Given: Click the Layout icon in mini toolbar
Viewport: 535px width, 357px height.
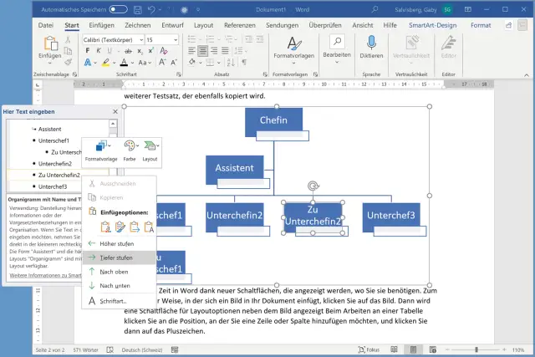Looking at the screenshot, I should click(x=150, y=147).
